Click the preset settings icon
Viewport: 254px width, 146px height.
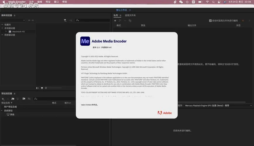pyautogui.click(x=18, y=99)
